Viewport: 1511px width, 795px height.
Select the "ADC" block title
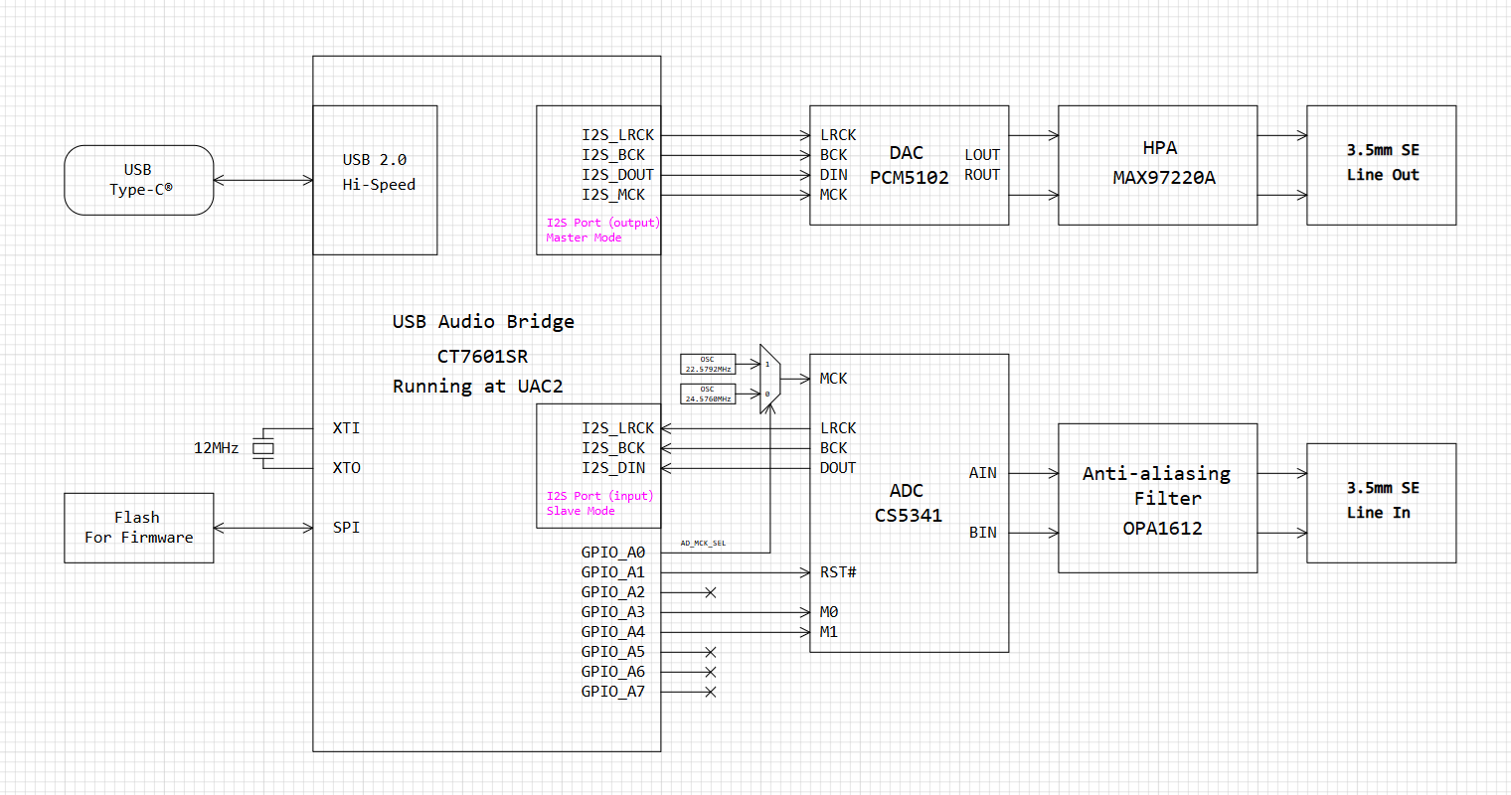click(x=906, y=491)
